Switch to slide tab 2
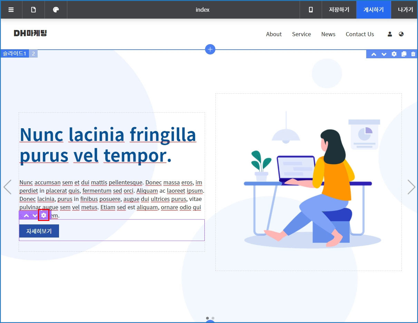418x323 pixels. (33, 53)
